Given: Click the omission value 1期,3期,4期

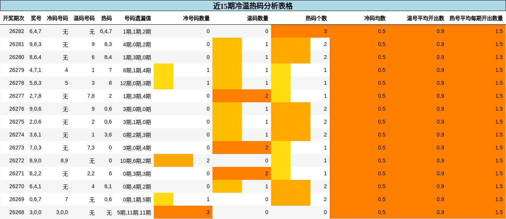Looking at the screenshot, I should [x=137, y=96].
